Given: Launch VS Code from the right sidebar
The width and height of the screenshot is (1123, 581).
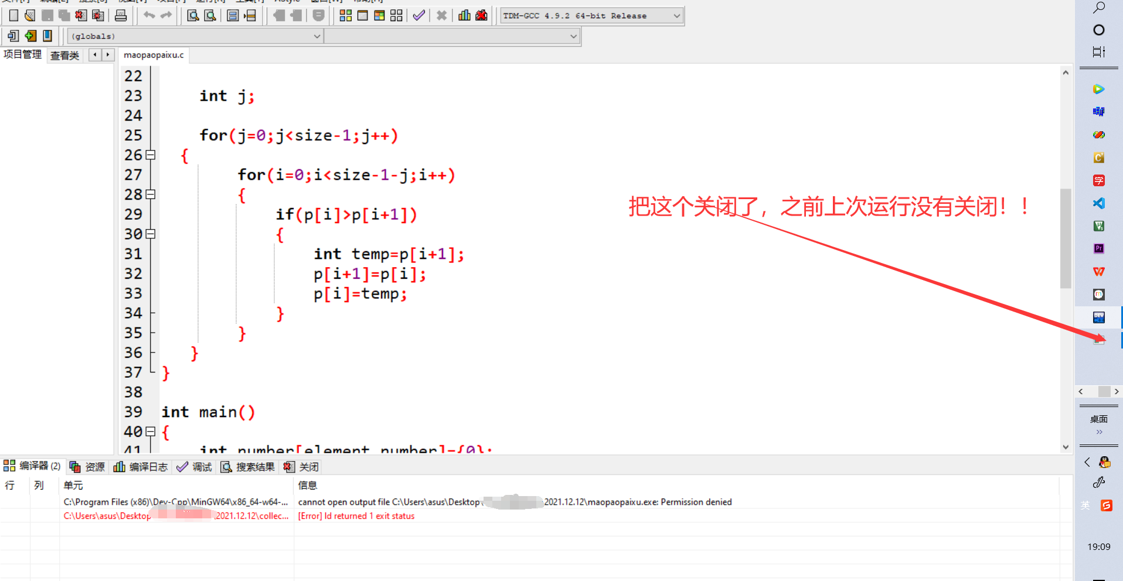Looking at the screenshot, I should [x=1099, y=203].
